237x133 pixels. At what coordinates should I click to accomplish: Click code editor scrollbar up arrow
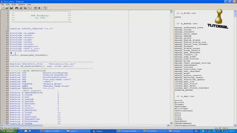click(171, 11)
